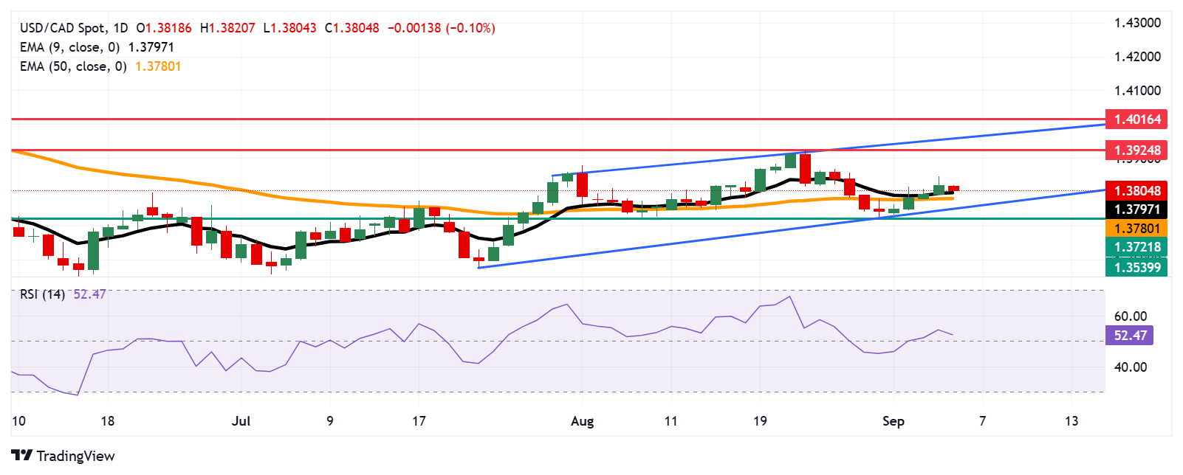Select the green 1.35399 price tag
This screenshot has width=1183, height=475.
[x=1136, y=267]
